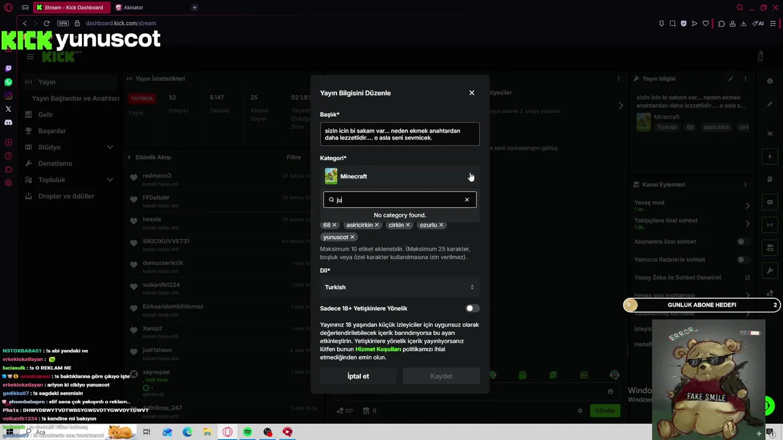Open Twitch in Opera sidebar
Image resolution: width=783 pixels, height=440 pixels.
point(8,68)
